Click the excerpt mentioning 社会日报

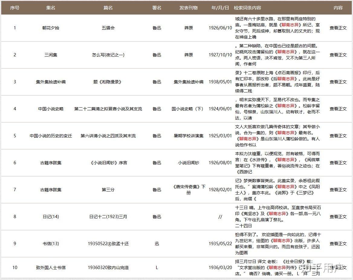277,268
